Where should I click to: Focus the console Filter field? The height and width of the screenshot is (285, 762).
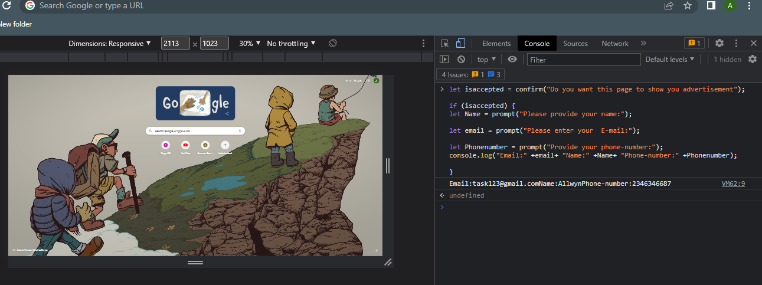pos(583,59)
